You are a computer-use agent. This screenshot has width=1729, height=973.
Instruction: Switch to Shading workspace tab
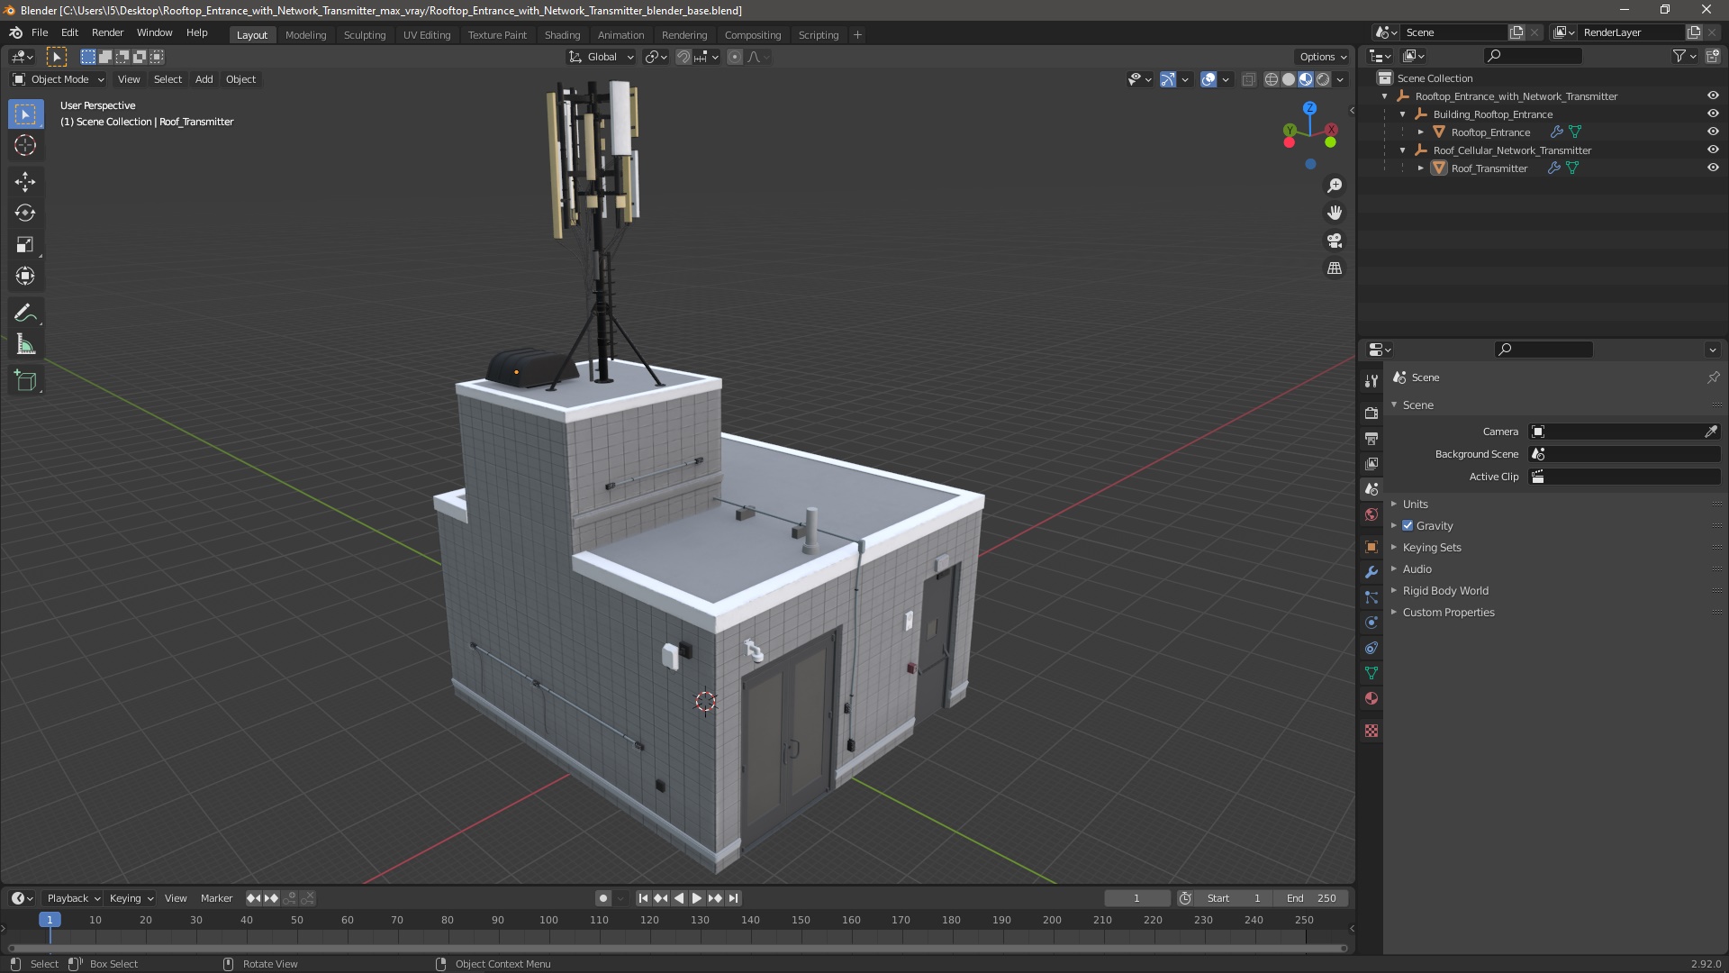point(562,35)
